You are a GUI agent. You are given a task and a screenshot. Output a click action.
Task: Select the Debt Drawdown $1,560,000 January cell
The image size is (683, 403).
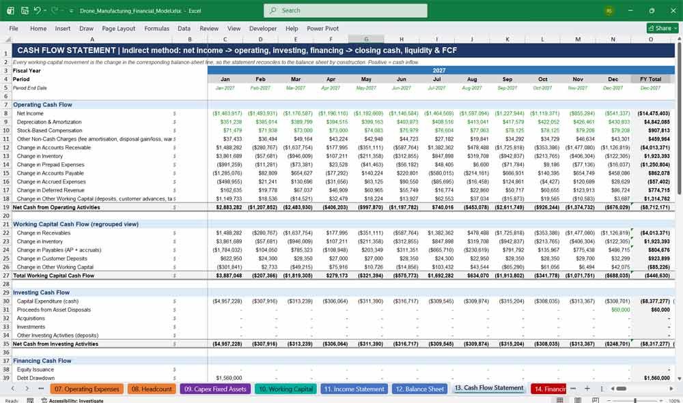pyautogui.click(x=225, y=378)
